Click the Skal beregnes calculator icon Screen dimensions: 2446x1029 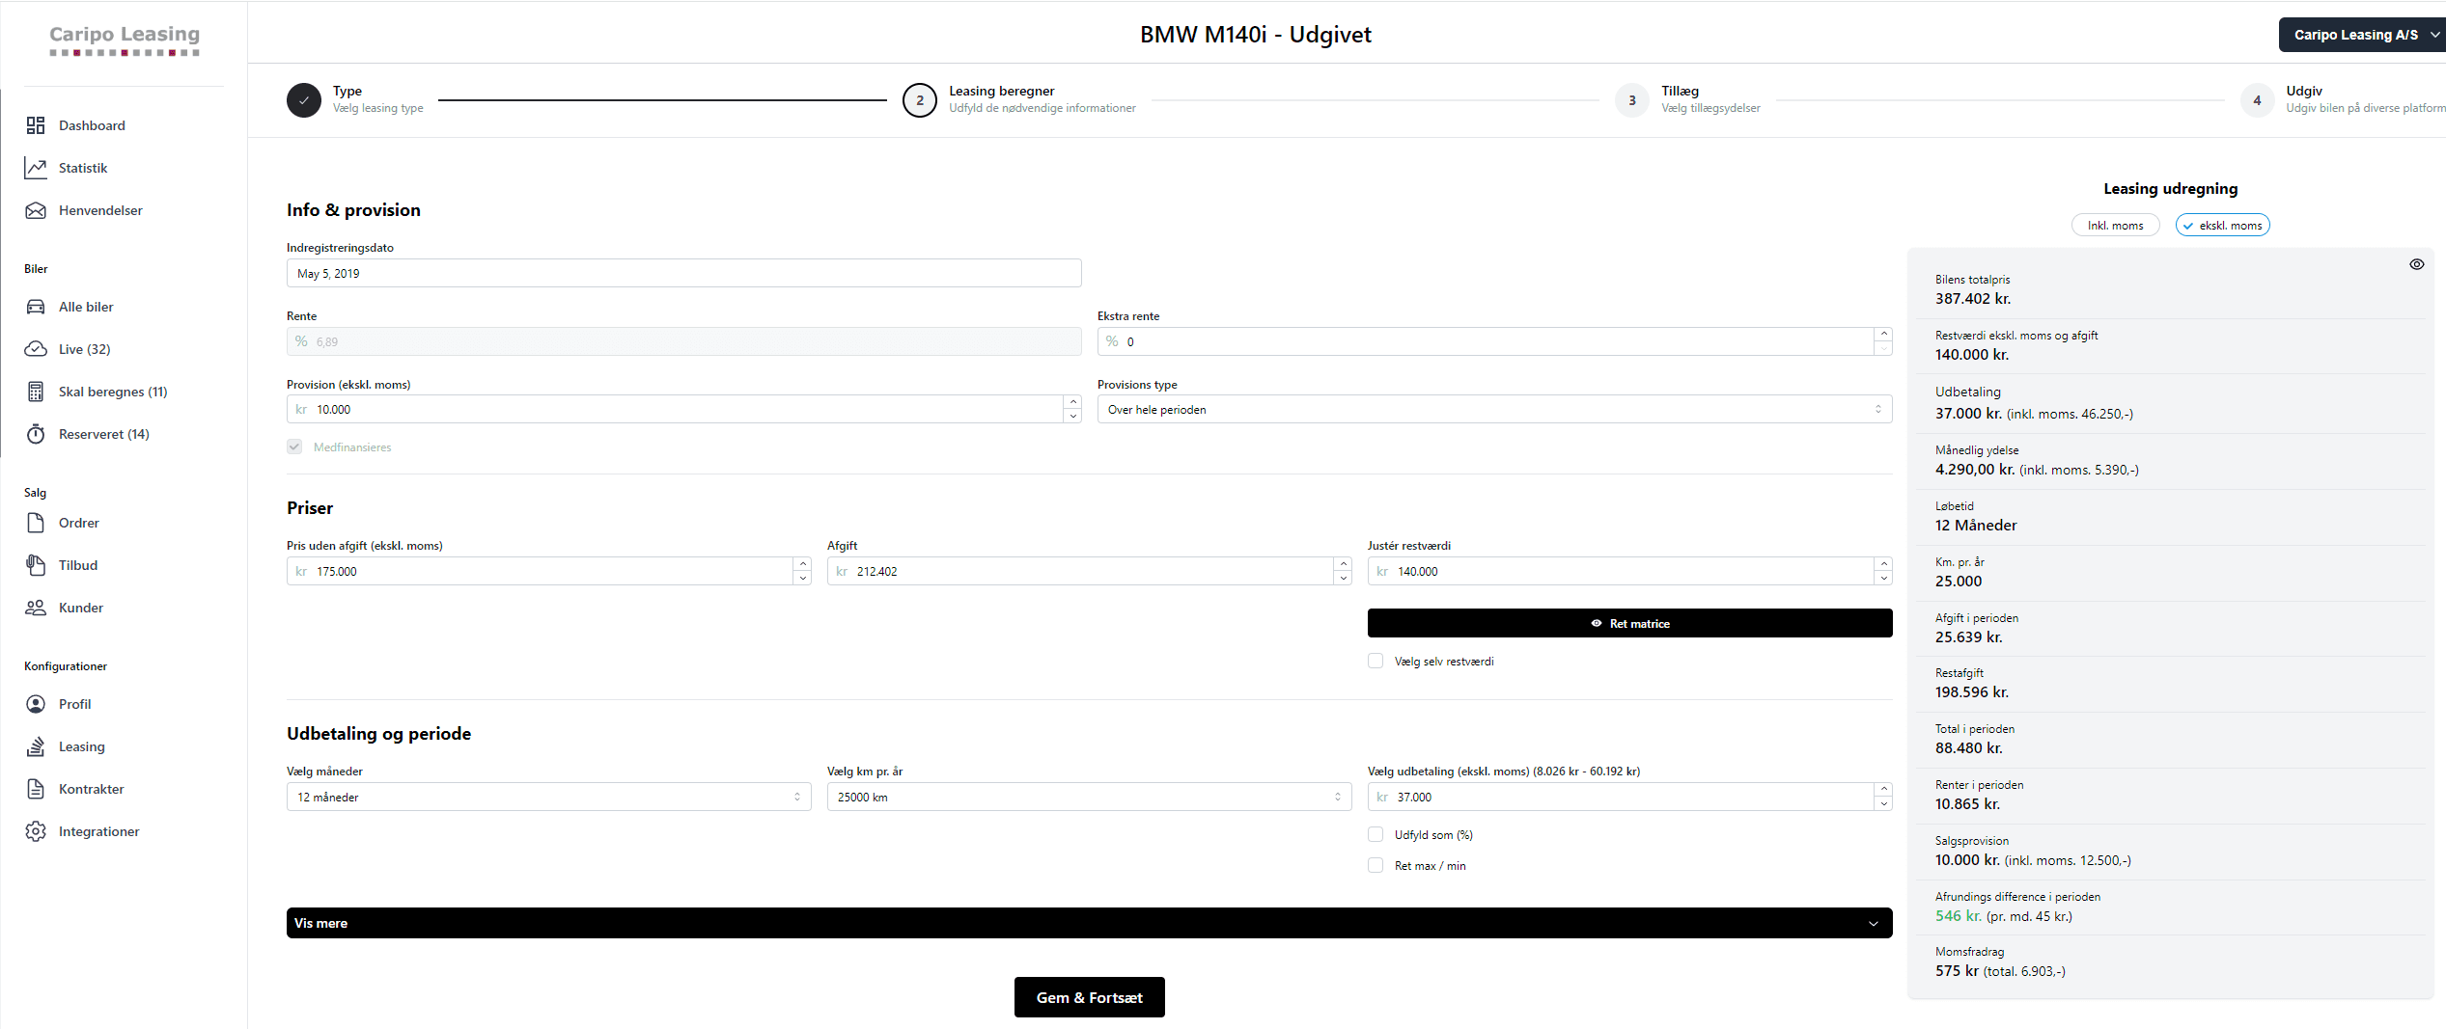(36, 392)
